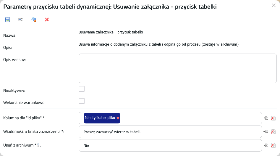Insert variable for 'Usuń z archiwum' row
Viewport: 280px width, 156px height.
pos(266,145)
